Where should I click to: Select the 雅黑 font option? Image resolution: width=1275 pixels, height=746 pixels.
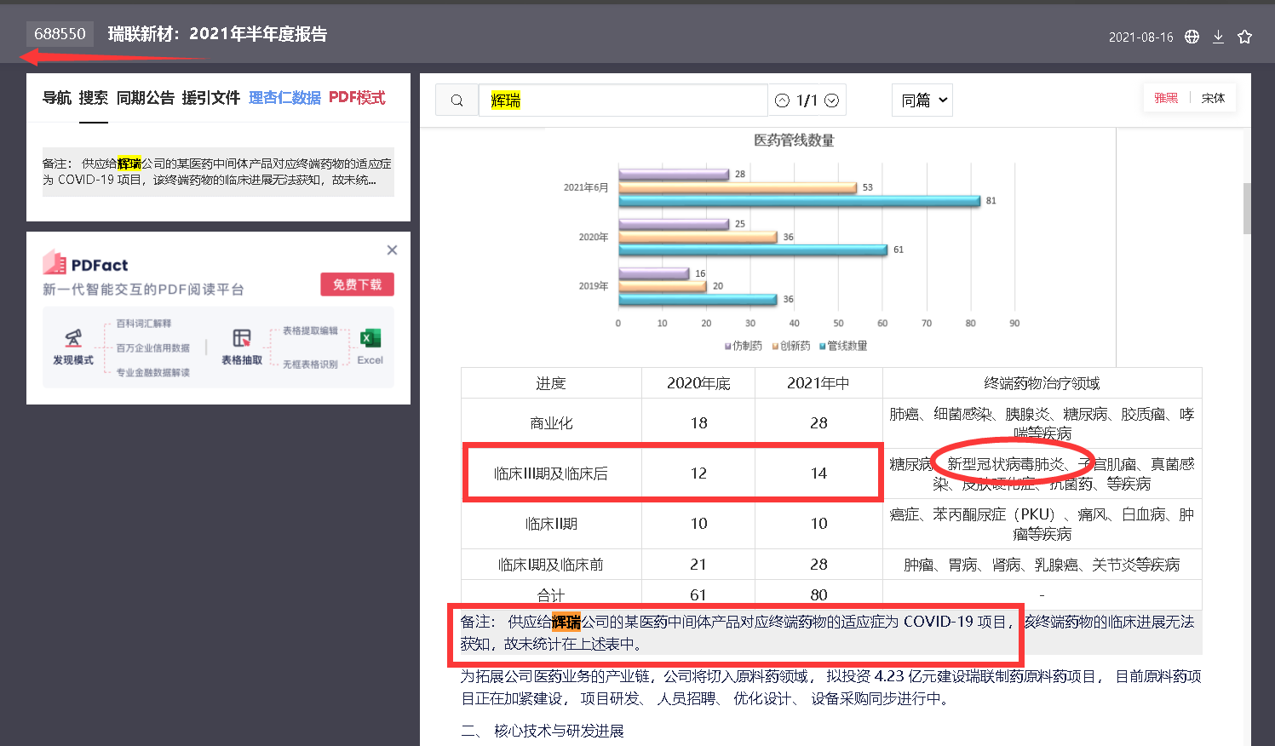coord(1166,98)
